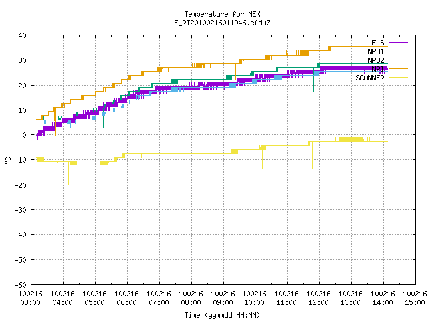This screenshot has height=321, width=428.
Task: Click the x-axis tick label '15:00'
Action: [x=415, y=302]
